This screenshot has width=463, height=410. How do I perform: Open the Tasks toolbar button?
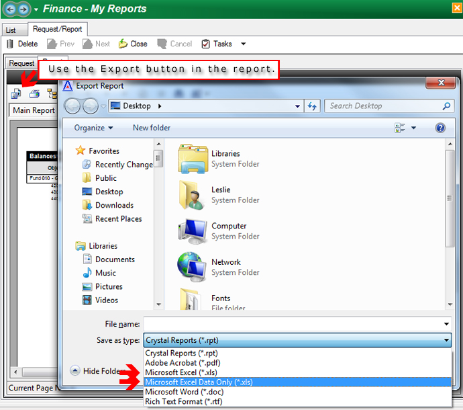(x=217, y=44)
